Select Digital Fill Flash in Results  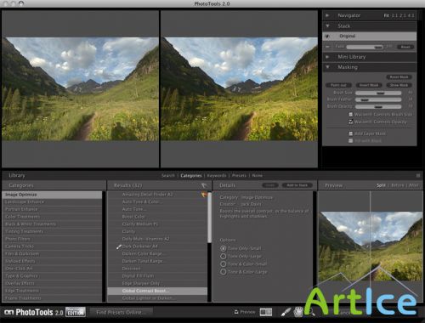tap(157, 275)
